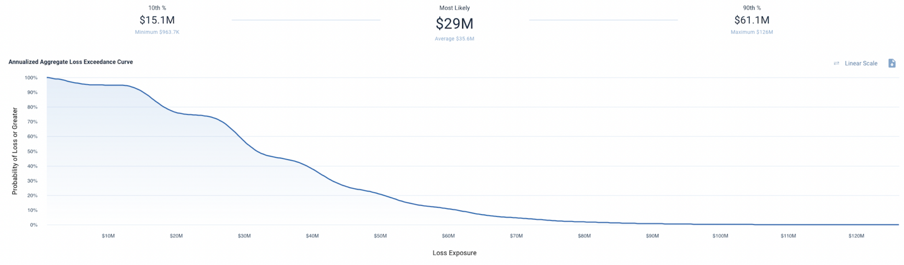The width and height of the screenshot is (904, 265).
Task: Click the Annualized Aggregate Loss Exceedance Curve title
Action: click(71, 62)
